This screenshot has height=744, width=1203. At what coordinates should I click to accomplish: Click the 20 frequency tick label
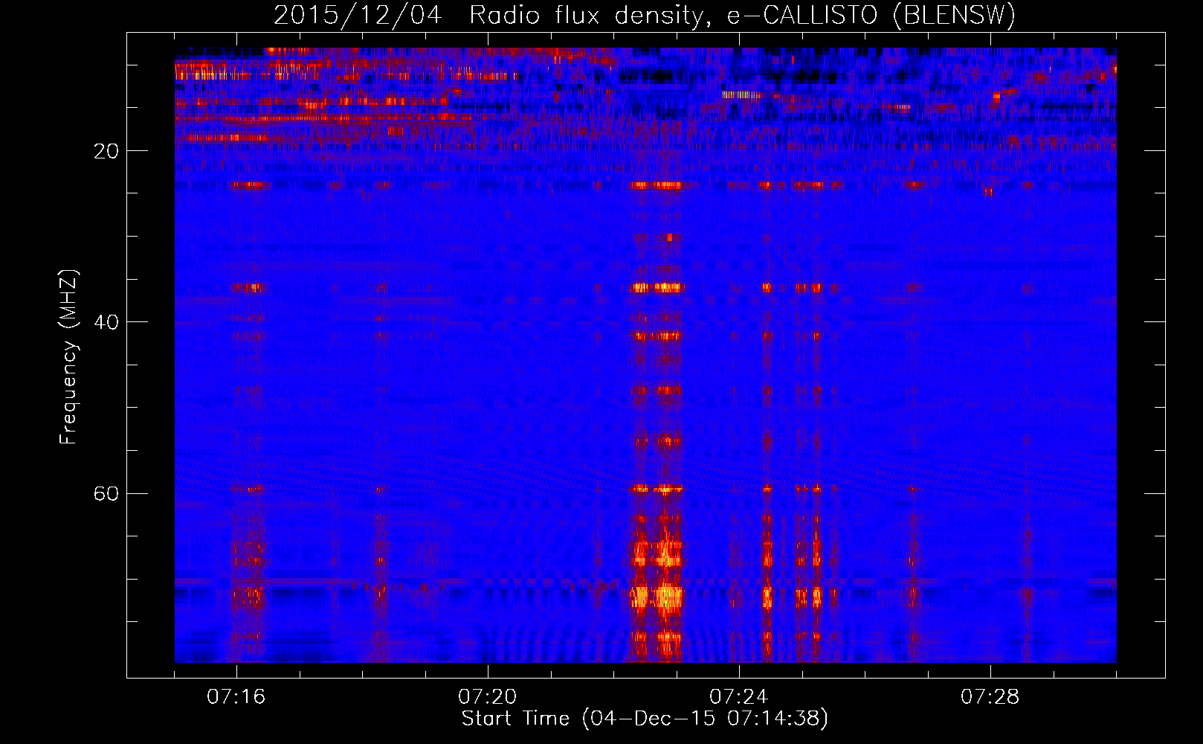(106, 151)
